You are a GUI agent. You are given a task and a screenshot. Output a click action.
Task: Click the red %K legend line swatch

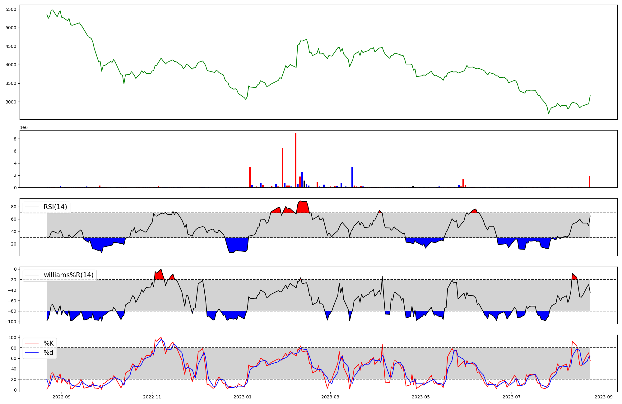tap(32, 343)
